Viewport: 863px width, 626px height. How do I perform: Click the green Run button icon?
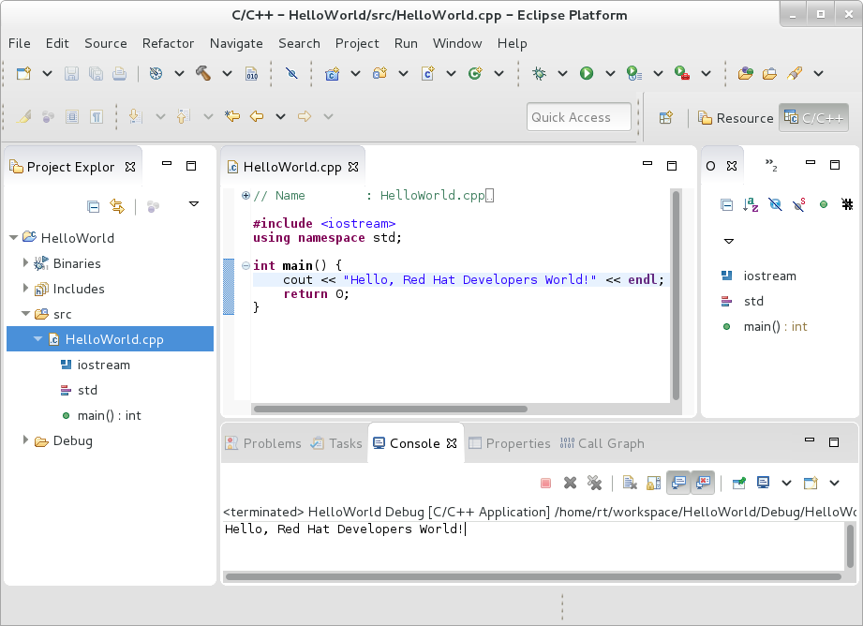[x=587, y=73]
